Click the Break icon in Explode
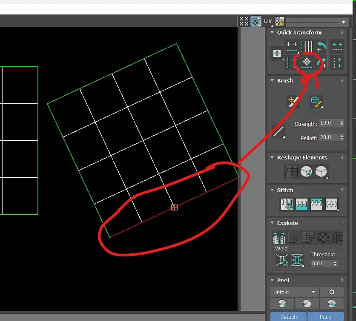Image resolution: width=356 pixels, height=321 pixels. [x=279, y=238]
